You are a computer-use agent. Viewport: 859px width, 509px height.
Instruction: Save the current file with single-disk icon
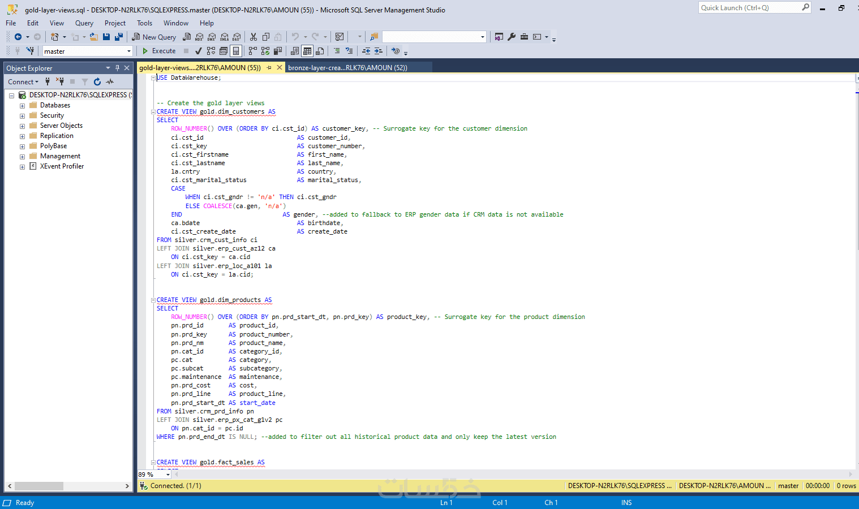point(106,37)
